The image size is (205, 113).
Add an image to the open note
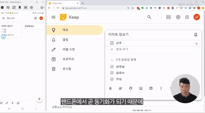point(141,88)
